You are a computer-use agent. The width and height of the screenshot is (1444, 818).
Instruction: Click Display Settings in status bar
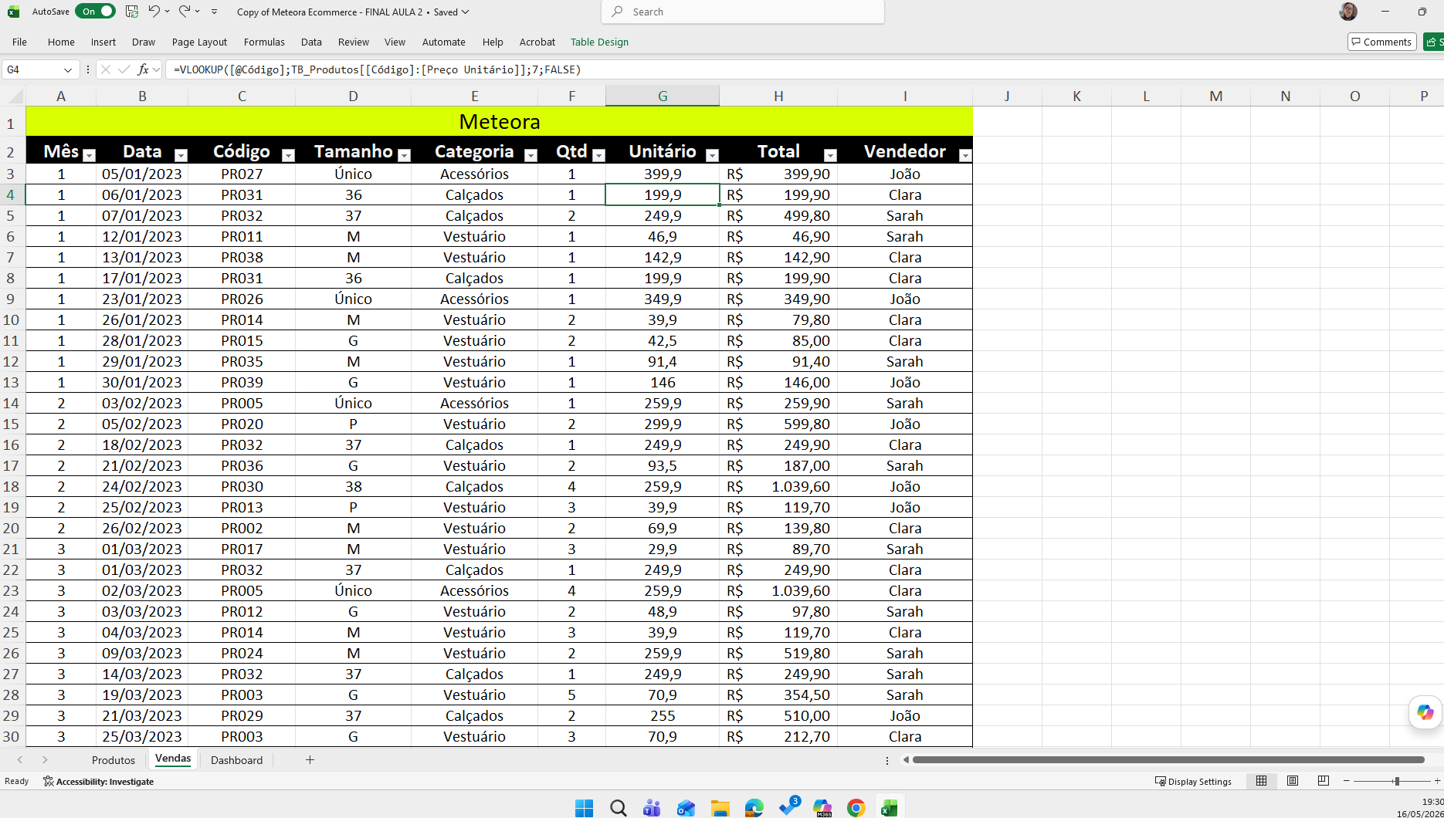pyautogui.click(x=1193, y=781)
